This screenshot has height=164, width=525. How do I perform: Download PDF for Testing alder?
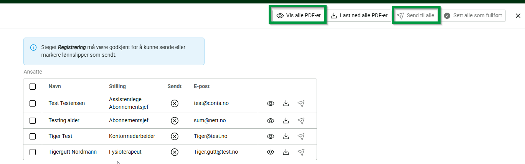[286, 121]
